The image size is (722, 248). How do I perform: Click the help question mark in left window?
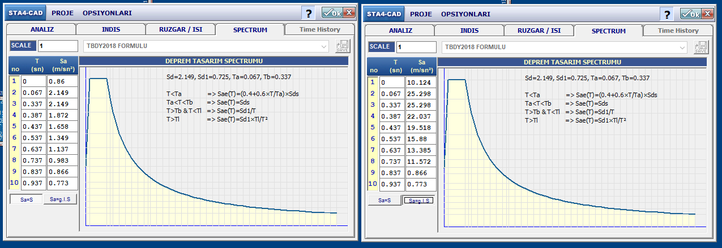[308, 14]
